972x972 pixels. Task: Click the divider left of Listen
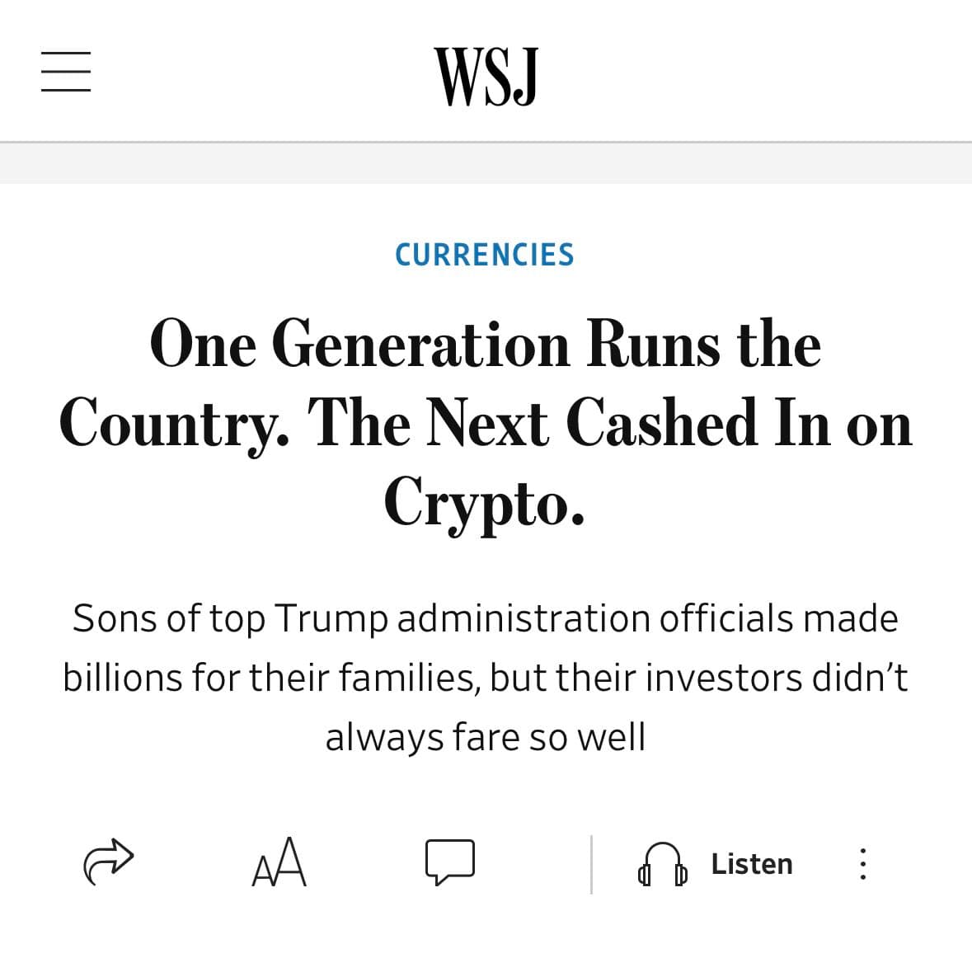(591, 864)
